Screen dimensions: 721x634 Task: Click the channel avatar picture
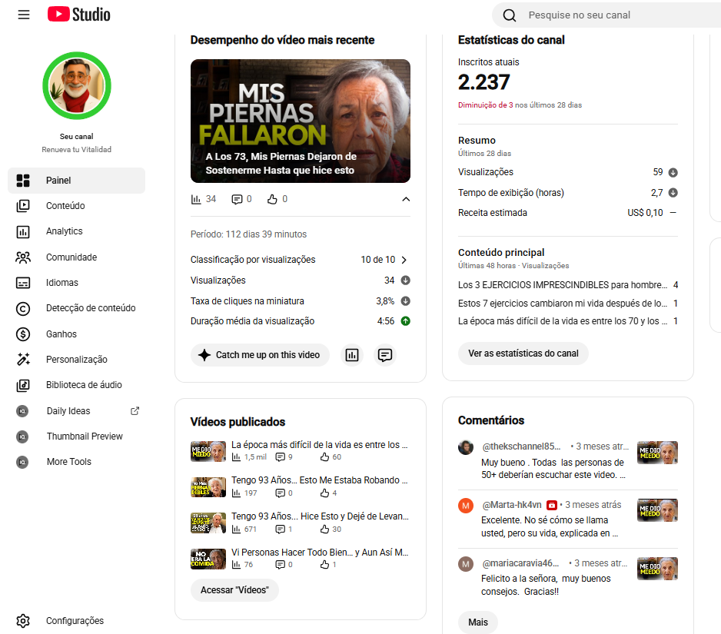(x=77, y=86)
